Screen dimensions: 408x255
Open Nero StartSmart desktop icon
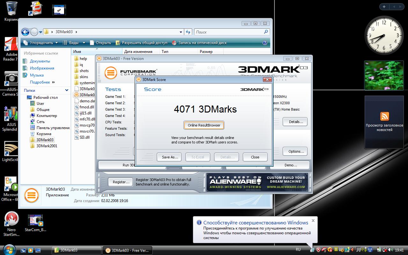(11, 224)
